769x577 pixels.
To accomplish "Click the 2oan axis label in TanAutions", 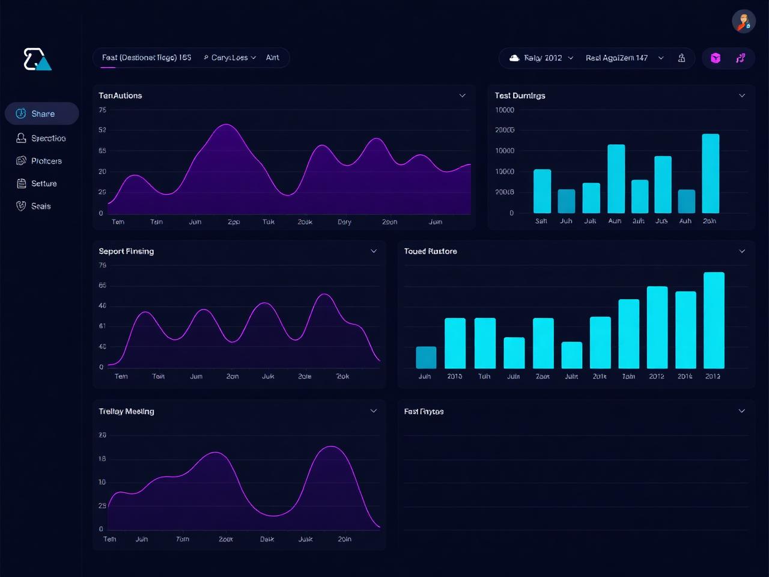I will 390,222.
